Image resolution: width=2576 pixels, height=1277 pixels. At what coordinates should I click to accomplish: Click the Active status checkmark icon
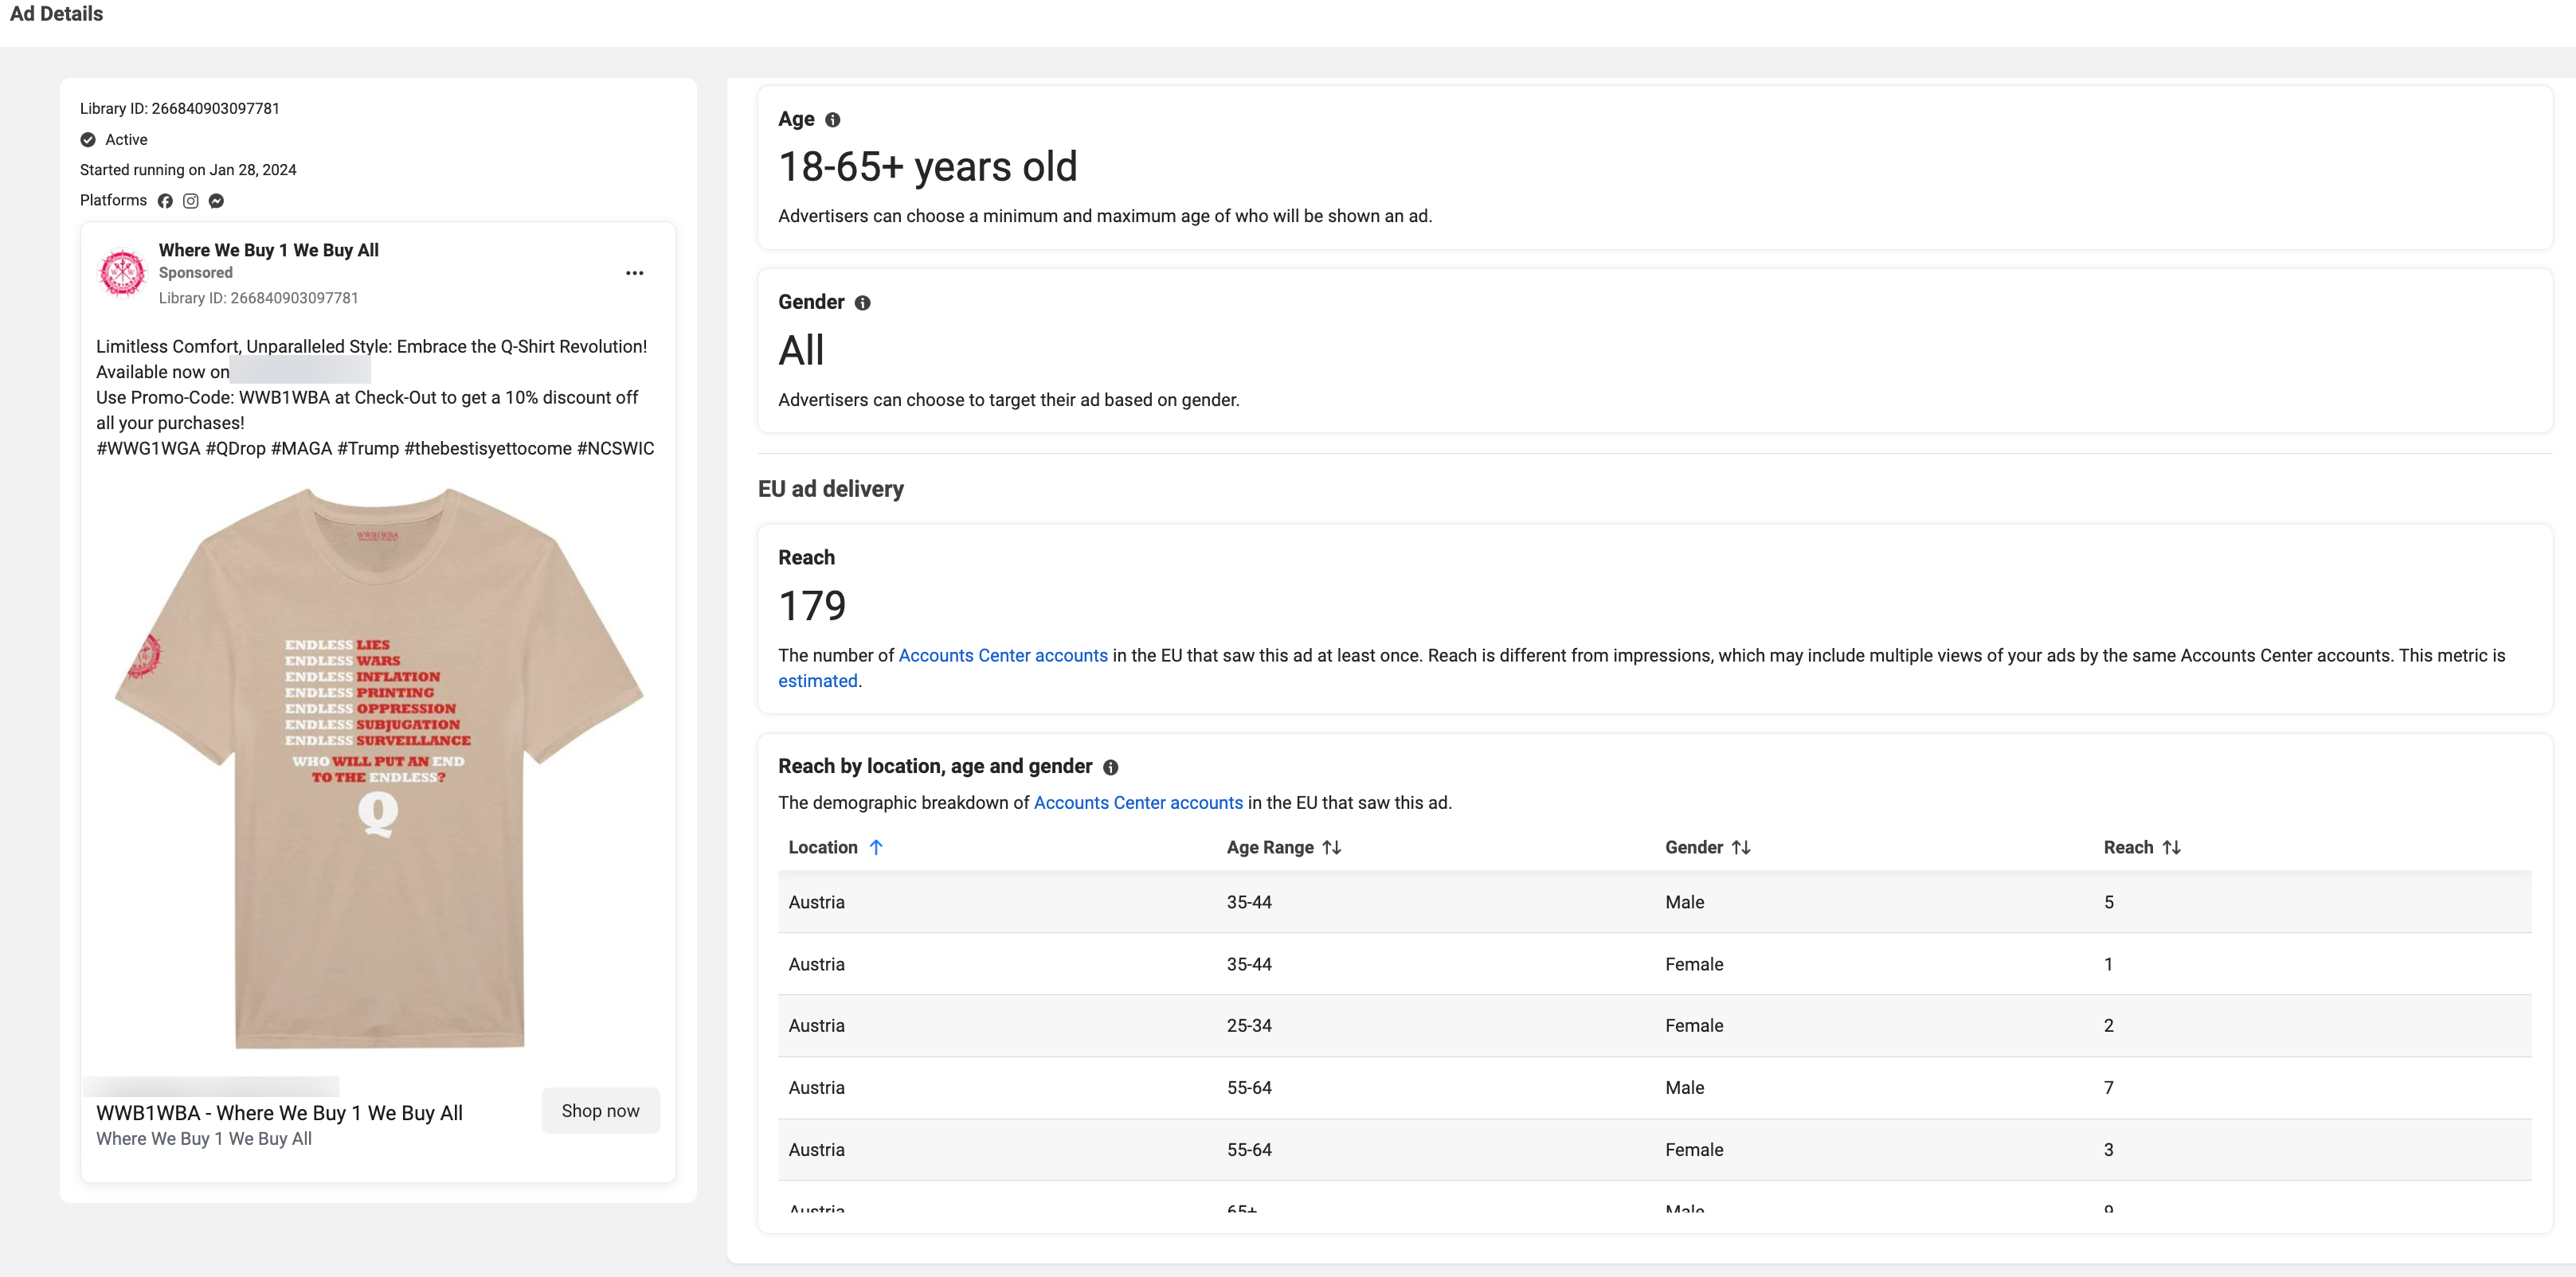tap(88, 140)
